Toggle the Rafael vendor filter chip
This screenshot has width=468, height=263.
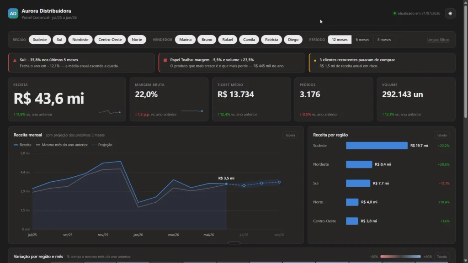(x=228, y=40)
